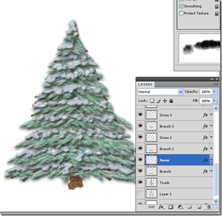
Task: Select the Trunk layer name
Action: (x=164, y=183)
